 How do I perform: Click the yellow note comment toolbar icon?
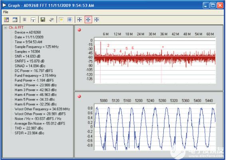[x=61, y=19]
